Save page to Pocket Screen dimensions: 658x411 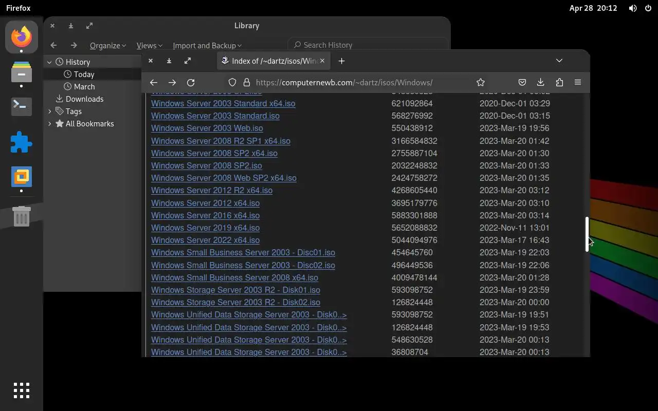(x=522, y=82)
